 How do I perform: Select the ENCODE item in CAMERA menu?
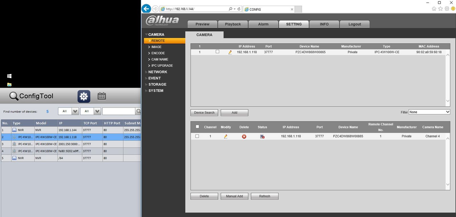coord(158,53)
